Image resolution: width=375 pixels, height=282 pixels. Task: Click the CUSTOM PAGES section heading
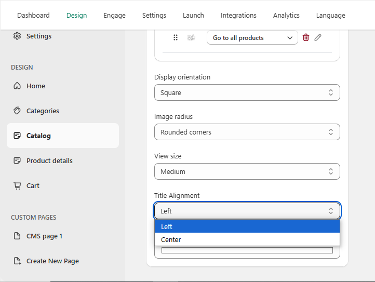click(34, 218)
